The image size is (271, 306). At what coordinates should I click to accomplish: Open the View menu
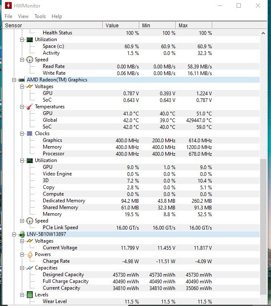pyautogui.click(x=23, y=16)
